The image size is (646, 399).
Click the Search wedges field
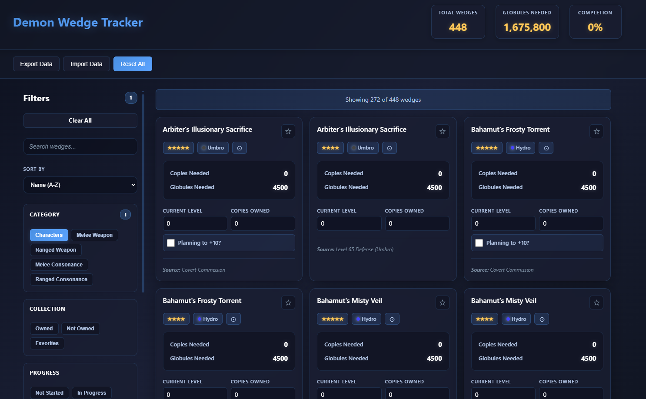[x=80, y=146]
